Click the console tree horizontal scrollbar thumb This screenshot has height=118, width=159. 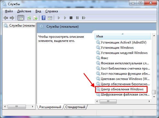(17, 107)
